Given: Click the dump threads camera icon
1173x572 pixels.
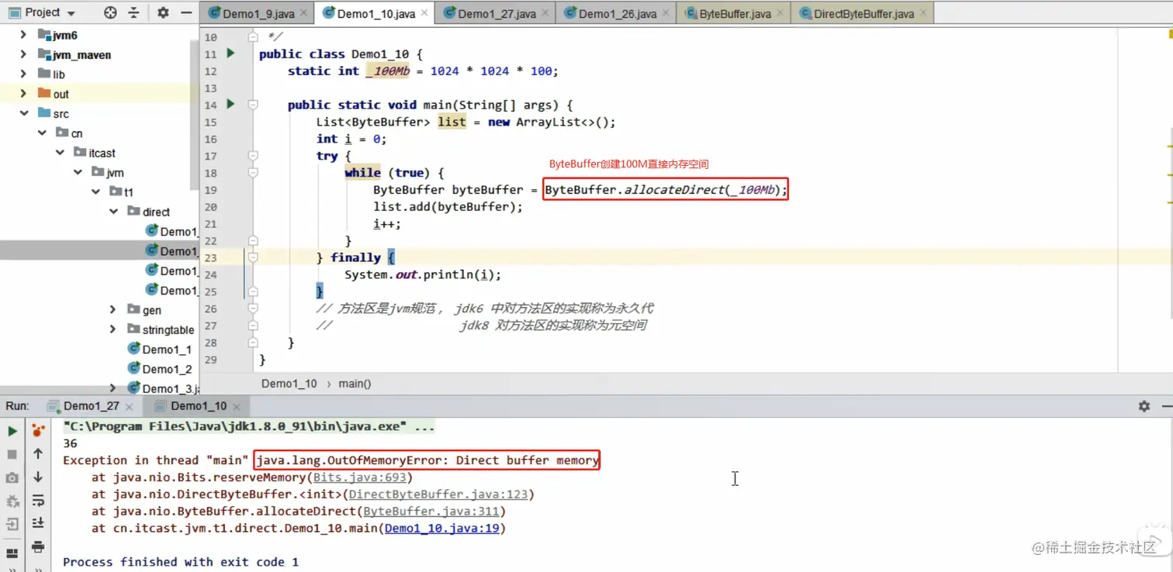Looking at the screenshot, I should [x=12, y=478].
